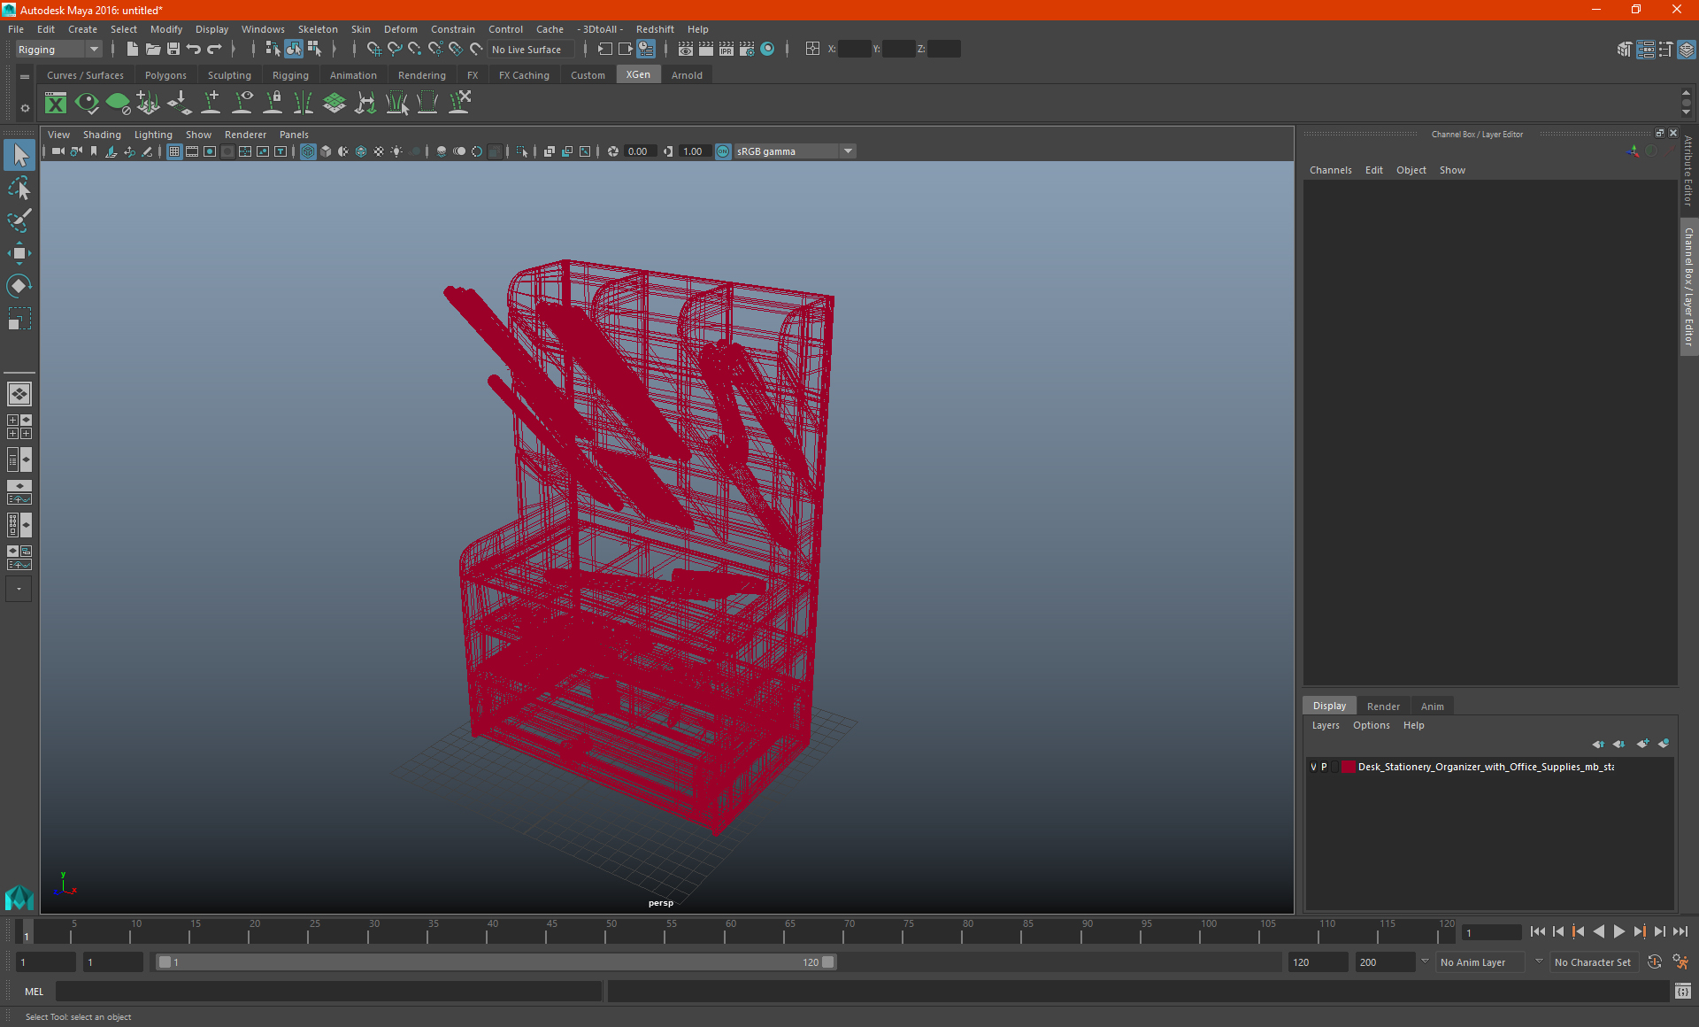Toggle layer visibility V box
The height and width of the screenshot is (1027, 1699).
[x=1313, y=767]
